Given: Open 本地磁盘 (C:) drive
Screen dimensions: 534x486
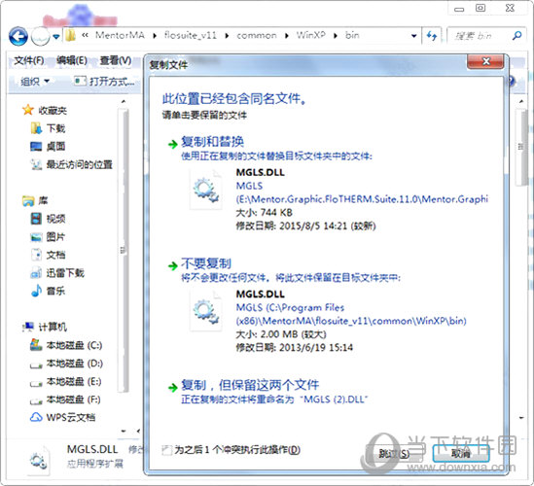Looking at the screenshot, I should click(66, 345).
